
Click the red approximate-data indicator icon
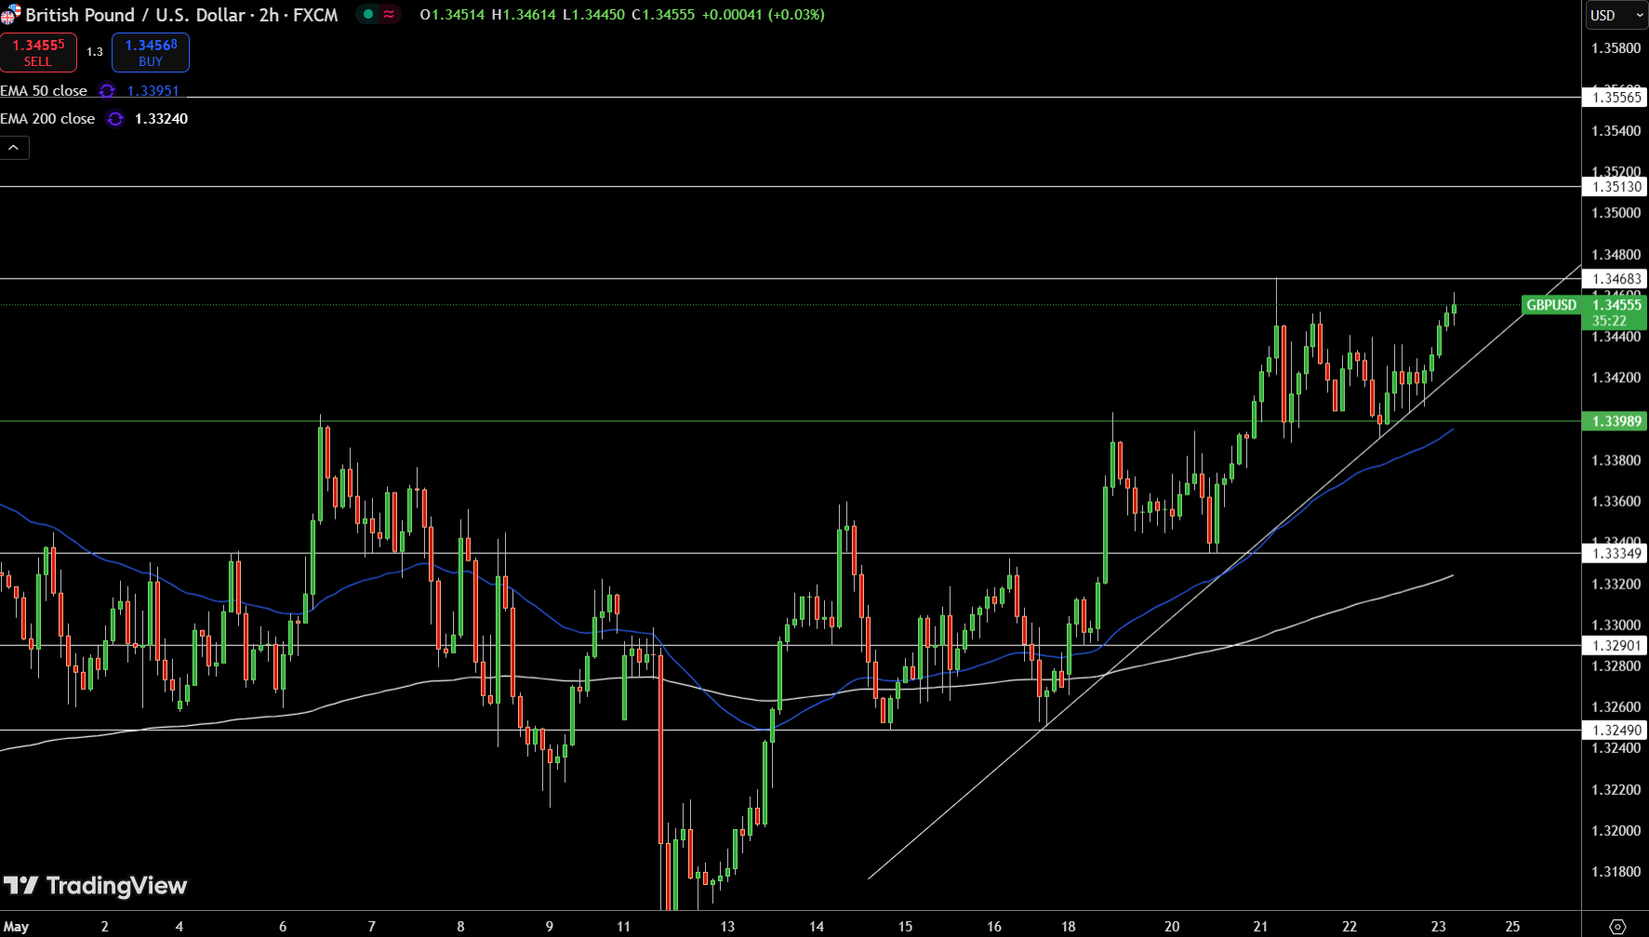[x=389, y=14]
